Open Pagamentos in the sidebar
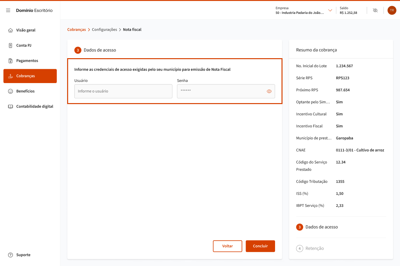The height and width of the screenshot is (266, 400). [x=27, y=61]
